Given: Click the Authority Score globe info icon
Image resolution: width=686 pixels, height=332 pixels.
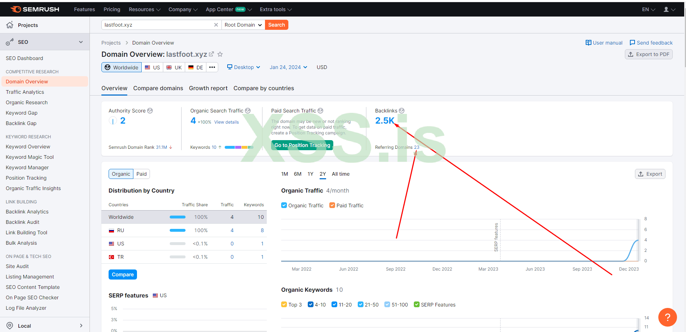Looking at the screenshot, I should (x=150, y=111).
